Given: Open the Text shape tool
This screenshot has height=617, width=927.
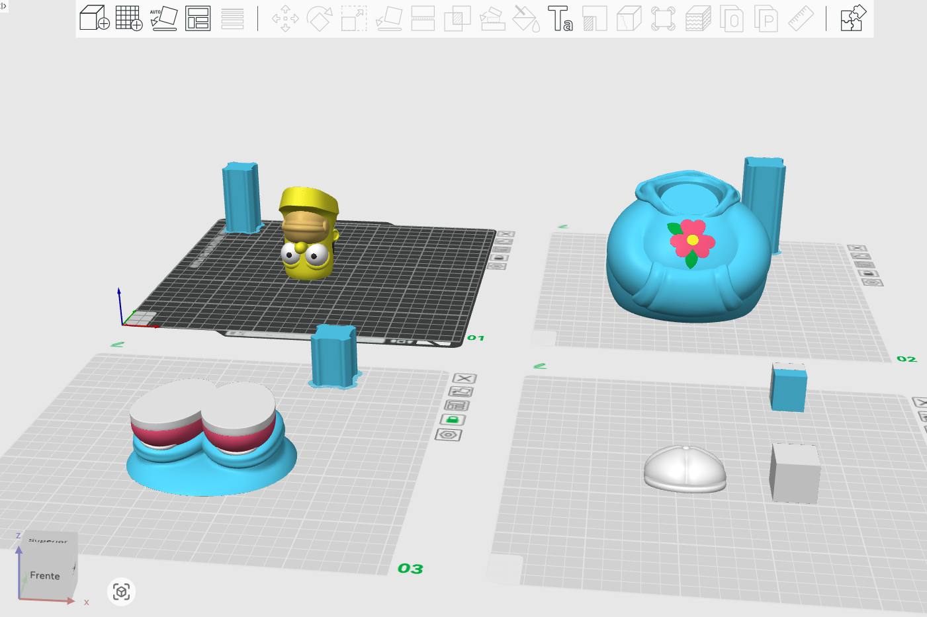Looking at the screenshot, I should click(x=560, y=19).
